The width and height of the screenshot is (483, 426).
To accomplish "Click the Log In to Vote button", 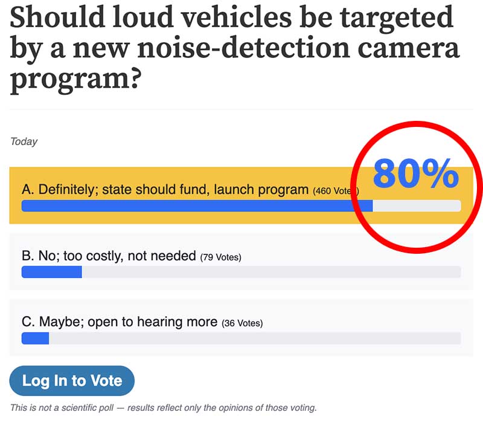I will coord(72,381).
